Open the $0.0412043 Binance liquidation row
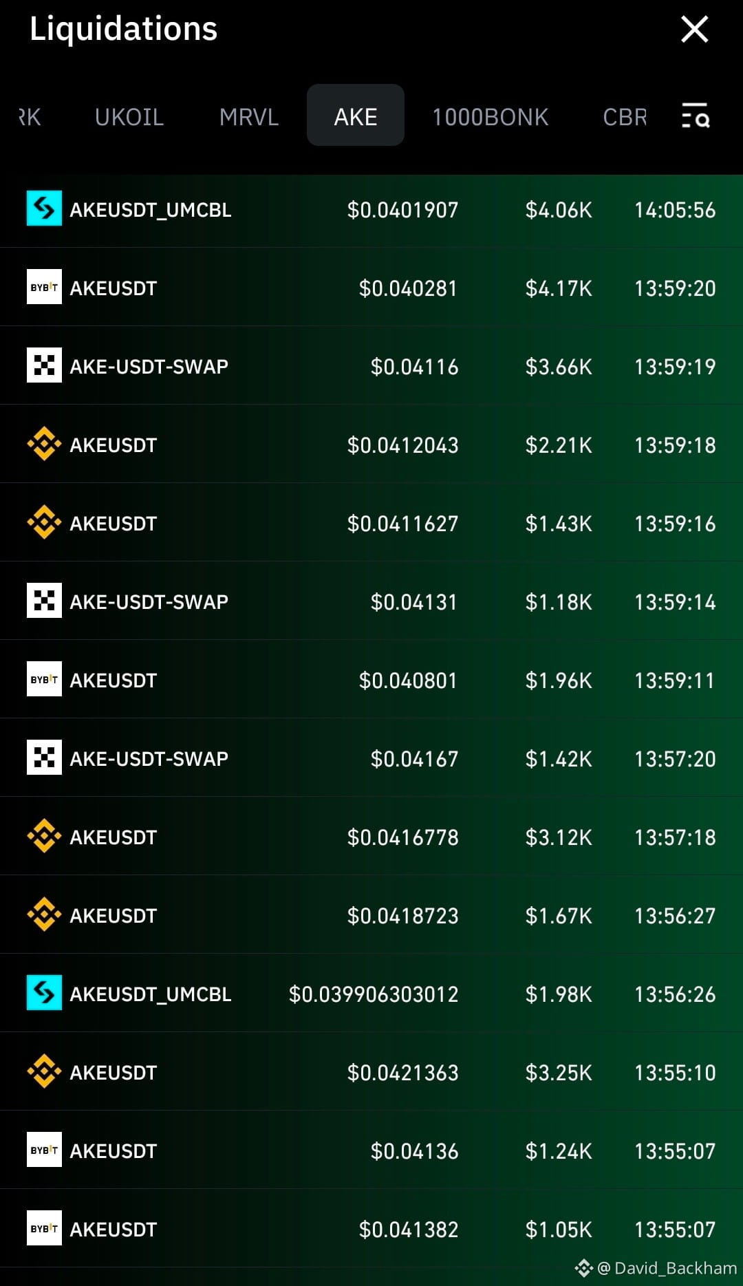Viewport: 743px width, 1286px height. [371, 444]
